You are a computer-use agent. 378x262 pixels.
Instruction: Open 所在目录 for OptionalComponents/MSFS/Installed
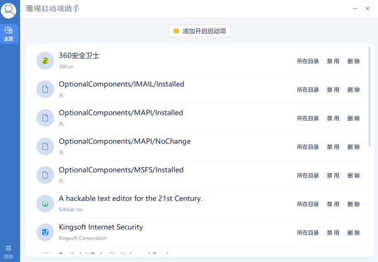[308, 176]
